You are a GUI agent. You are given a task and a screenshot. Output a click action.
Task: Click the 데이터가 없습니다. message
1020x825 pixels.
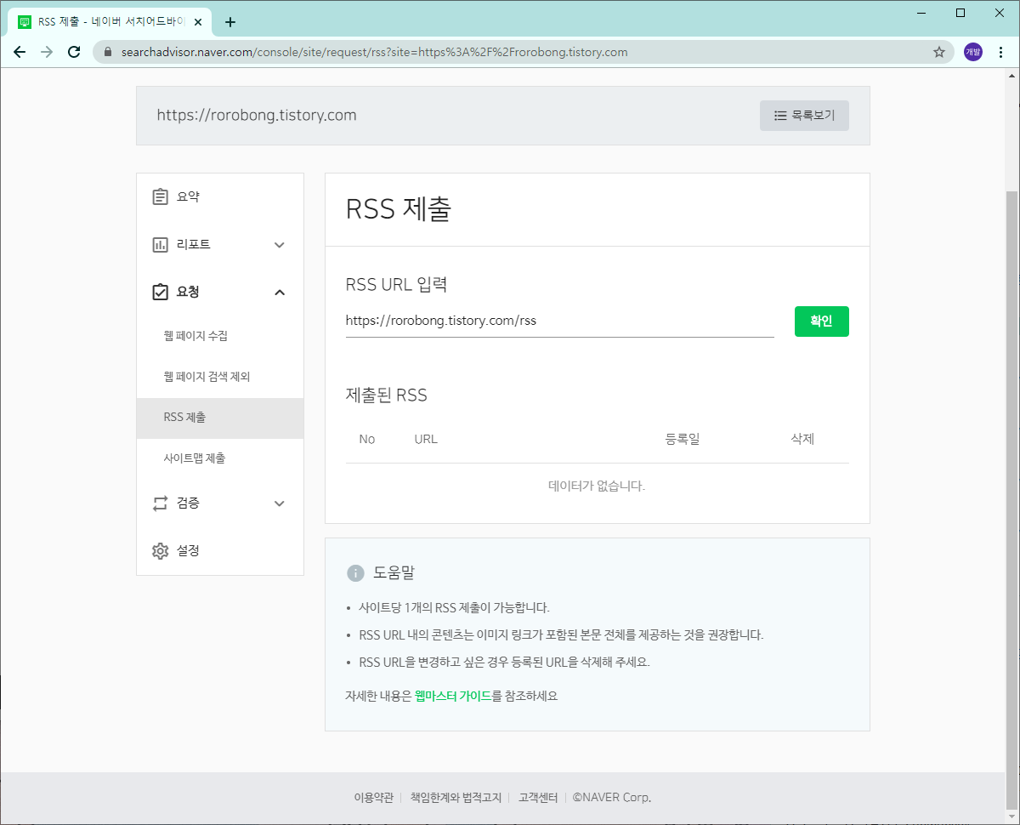[597, 486]
